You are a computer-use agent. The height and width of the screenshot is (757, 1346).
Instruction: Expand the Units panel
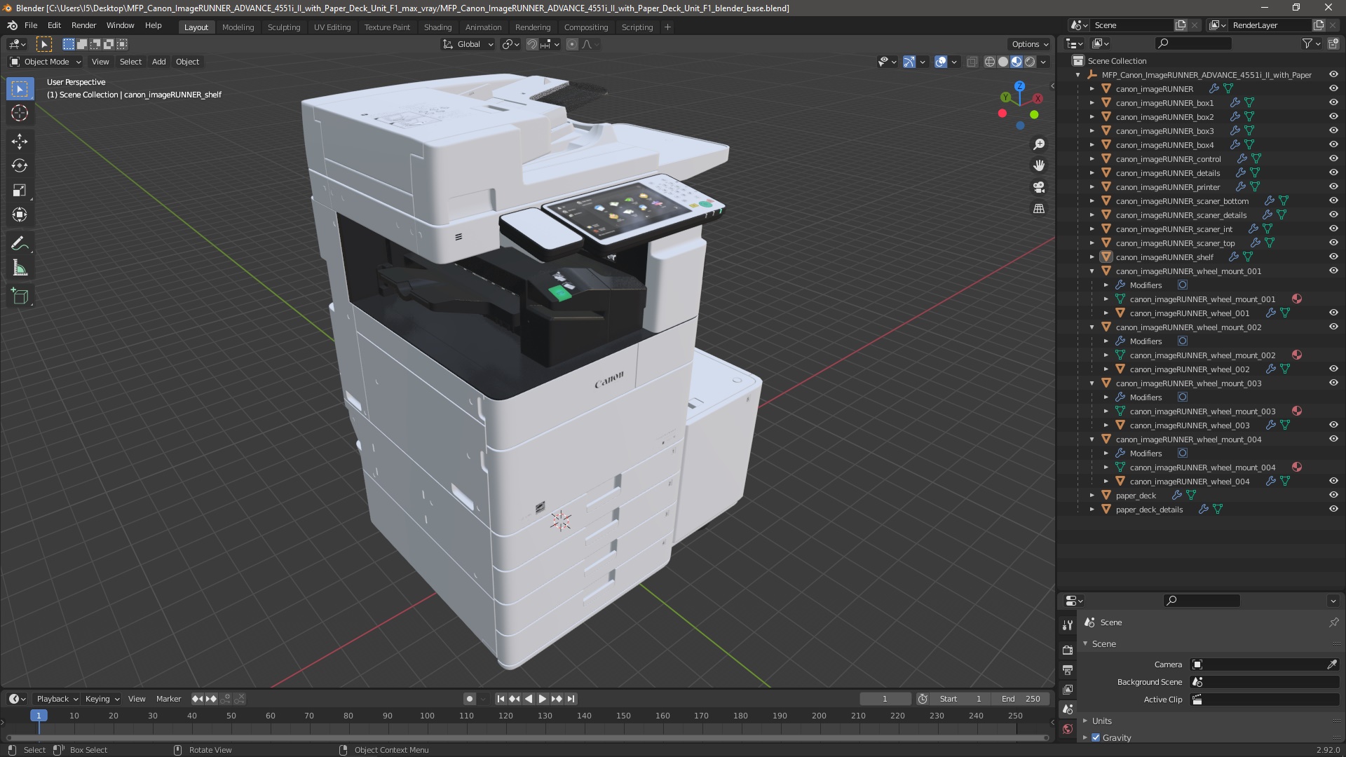pyautogui.click(x=1101, y=721)
